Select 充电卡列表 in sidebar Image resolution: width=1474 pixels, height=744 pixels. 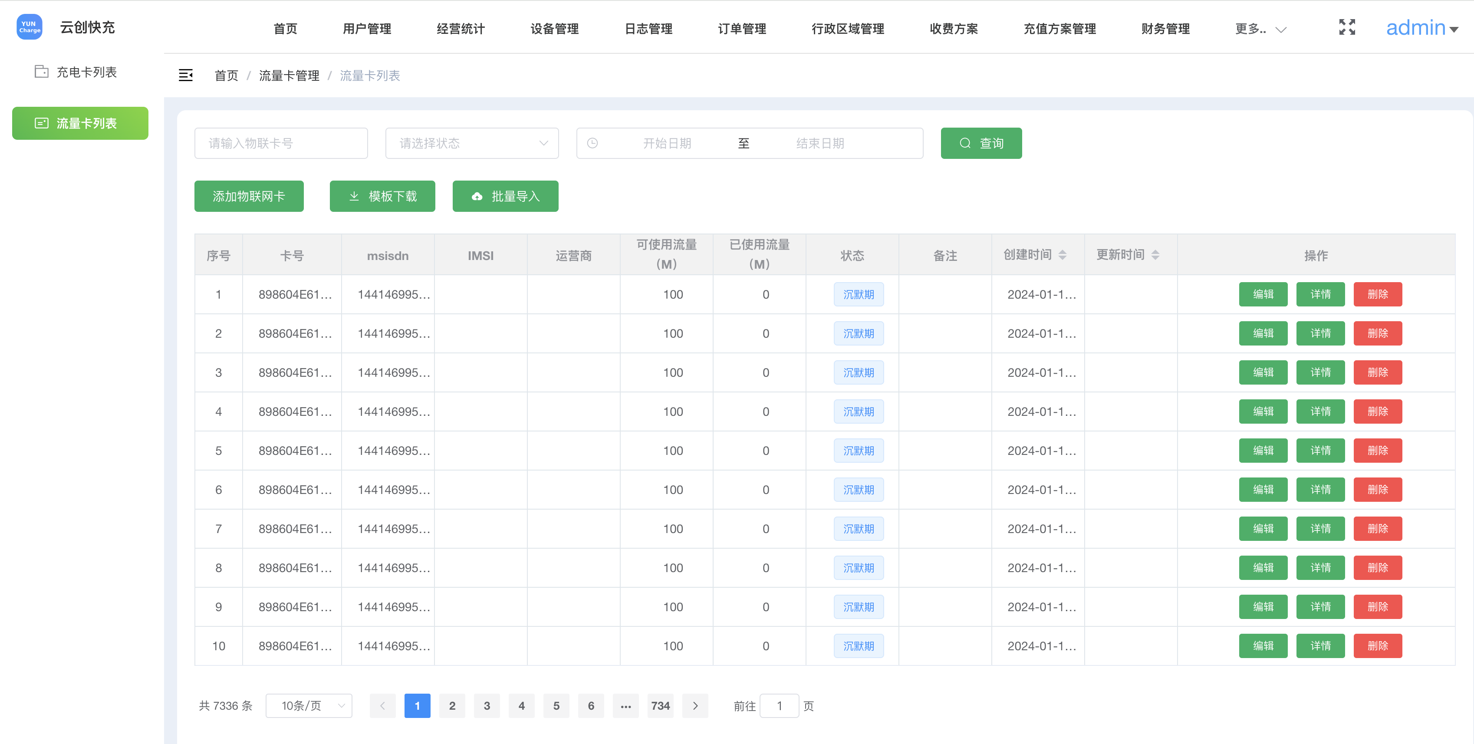click(80, 72)
